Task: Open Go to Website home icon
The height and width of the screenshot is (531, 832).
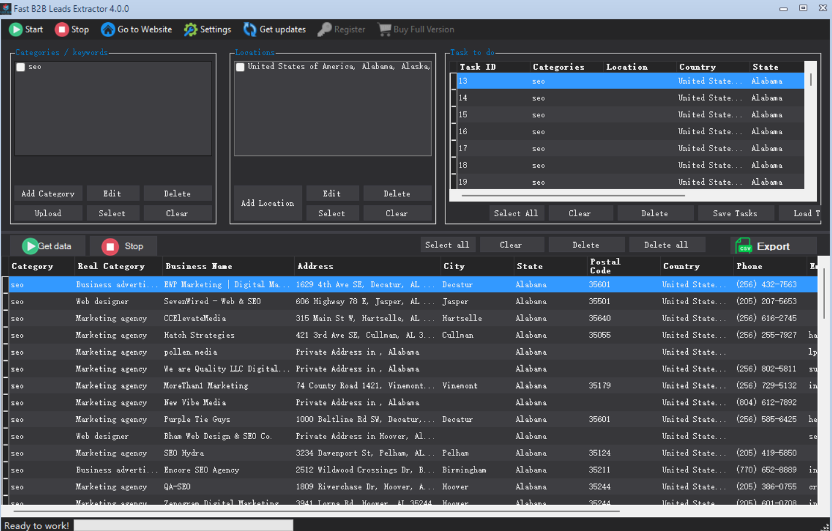Action: pyautogui.click(x=108, y=29)
